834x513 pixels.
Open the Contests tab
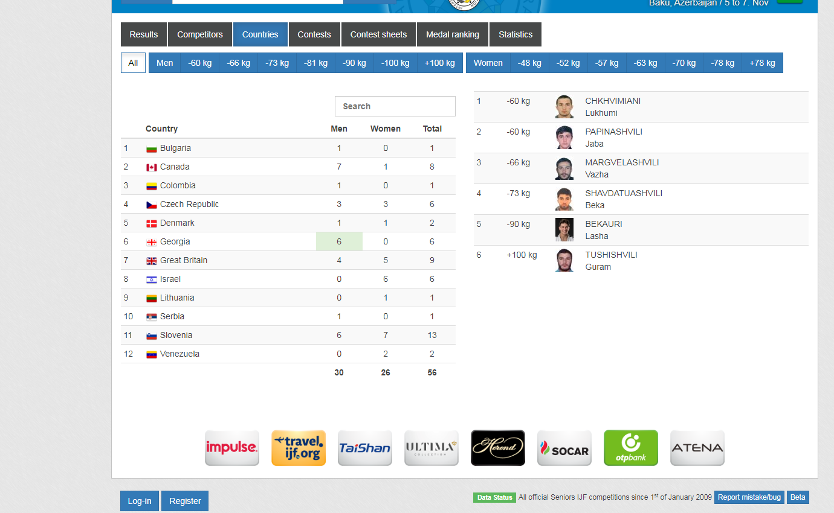[314, 34]
